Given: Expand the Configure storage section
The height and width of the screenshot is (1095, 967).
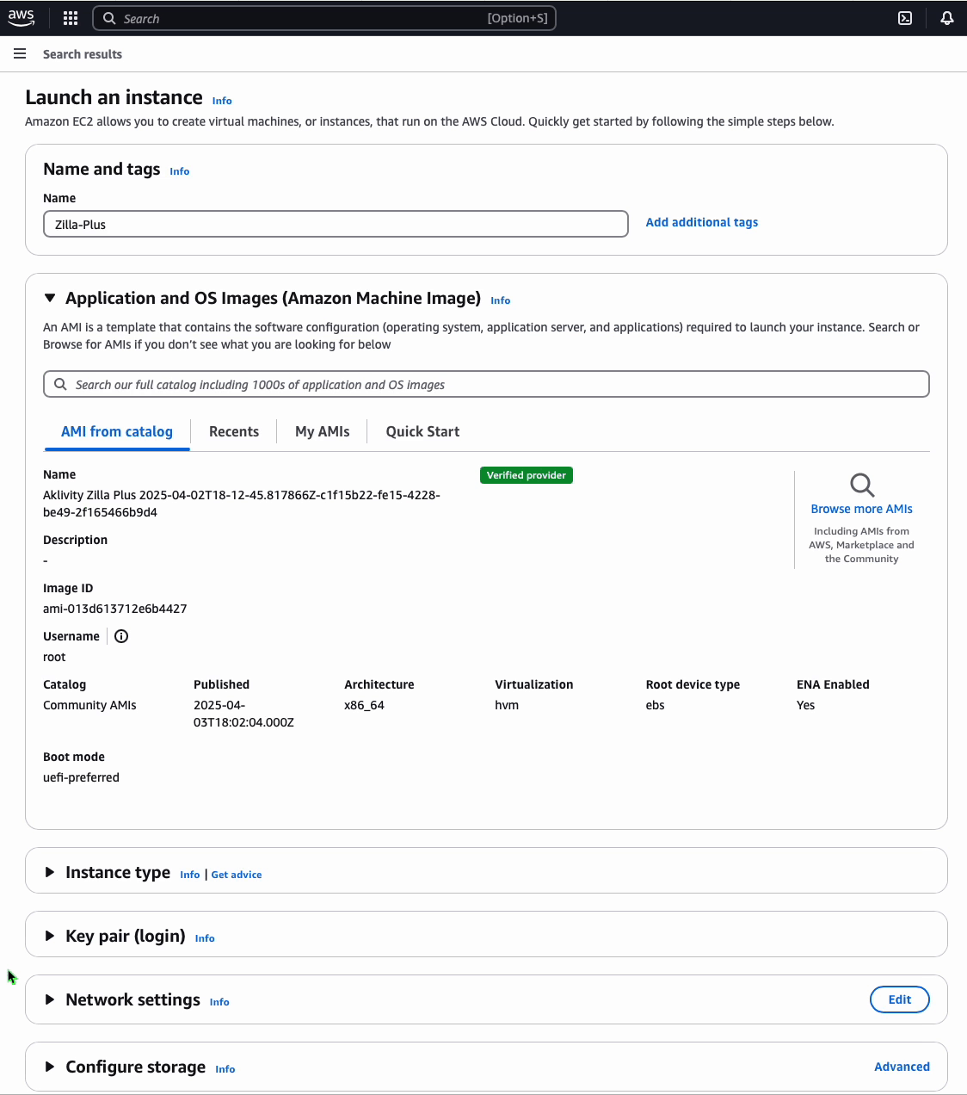Looking at the screenshot, I should [50, 1067].
